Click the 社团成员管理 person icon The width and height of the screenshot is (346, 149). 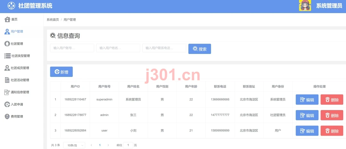(7, 68)
